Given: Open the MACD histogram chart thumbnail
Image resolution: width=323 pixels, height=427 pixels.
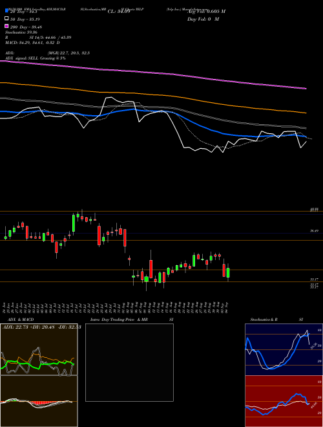Looking at the screenshot, I should [39, 401].
